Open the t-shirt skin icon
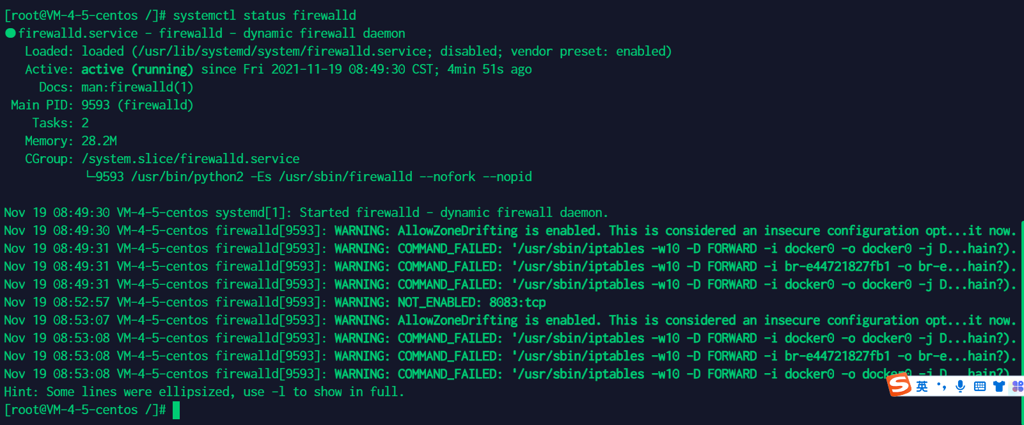The height and width of the screenshot is (425, 1024). [x=999, y=386]
